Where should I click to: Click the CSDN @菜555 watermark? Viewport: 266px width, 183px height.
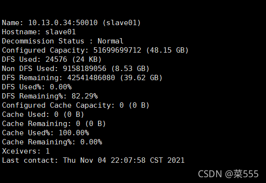point(228,174)
